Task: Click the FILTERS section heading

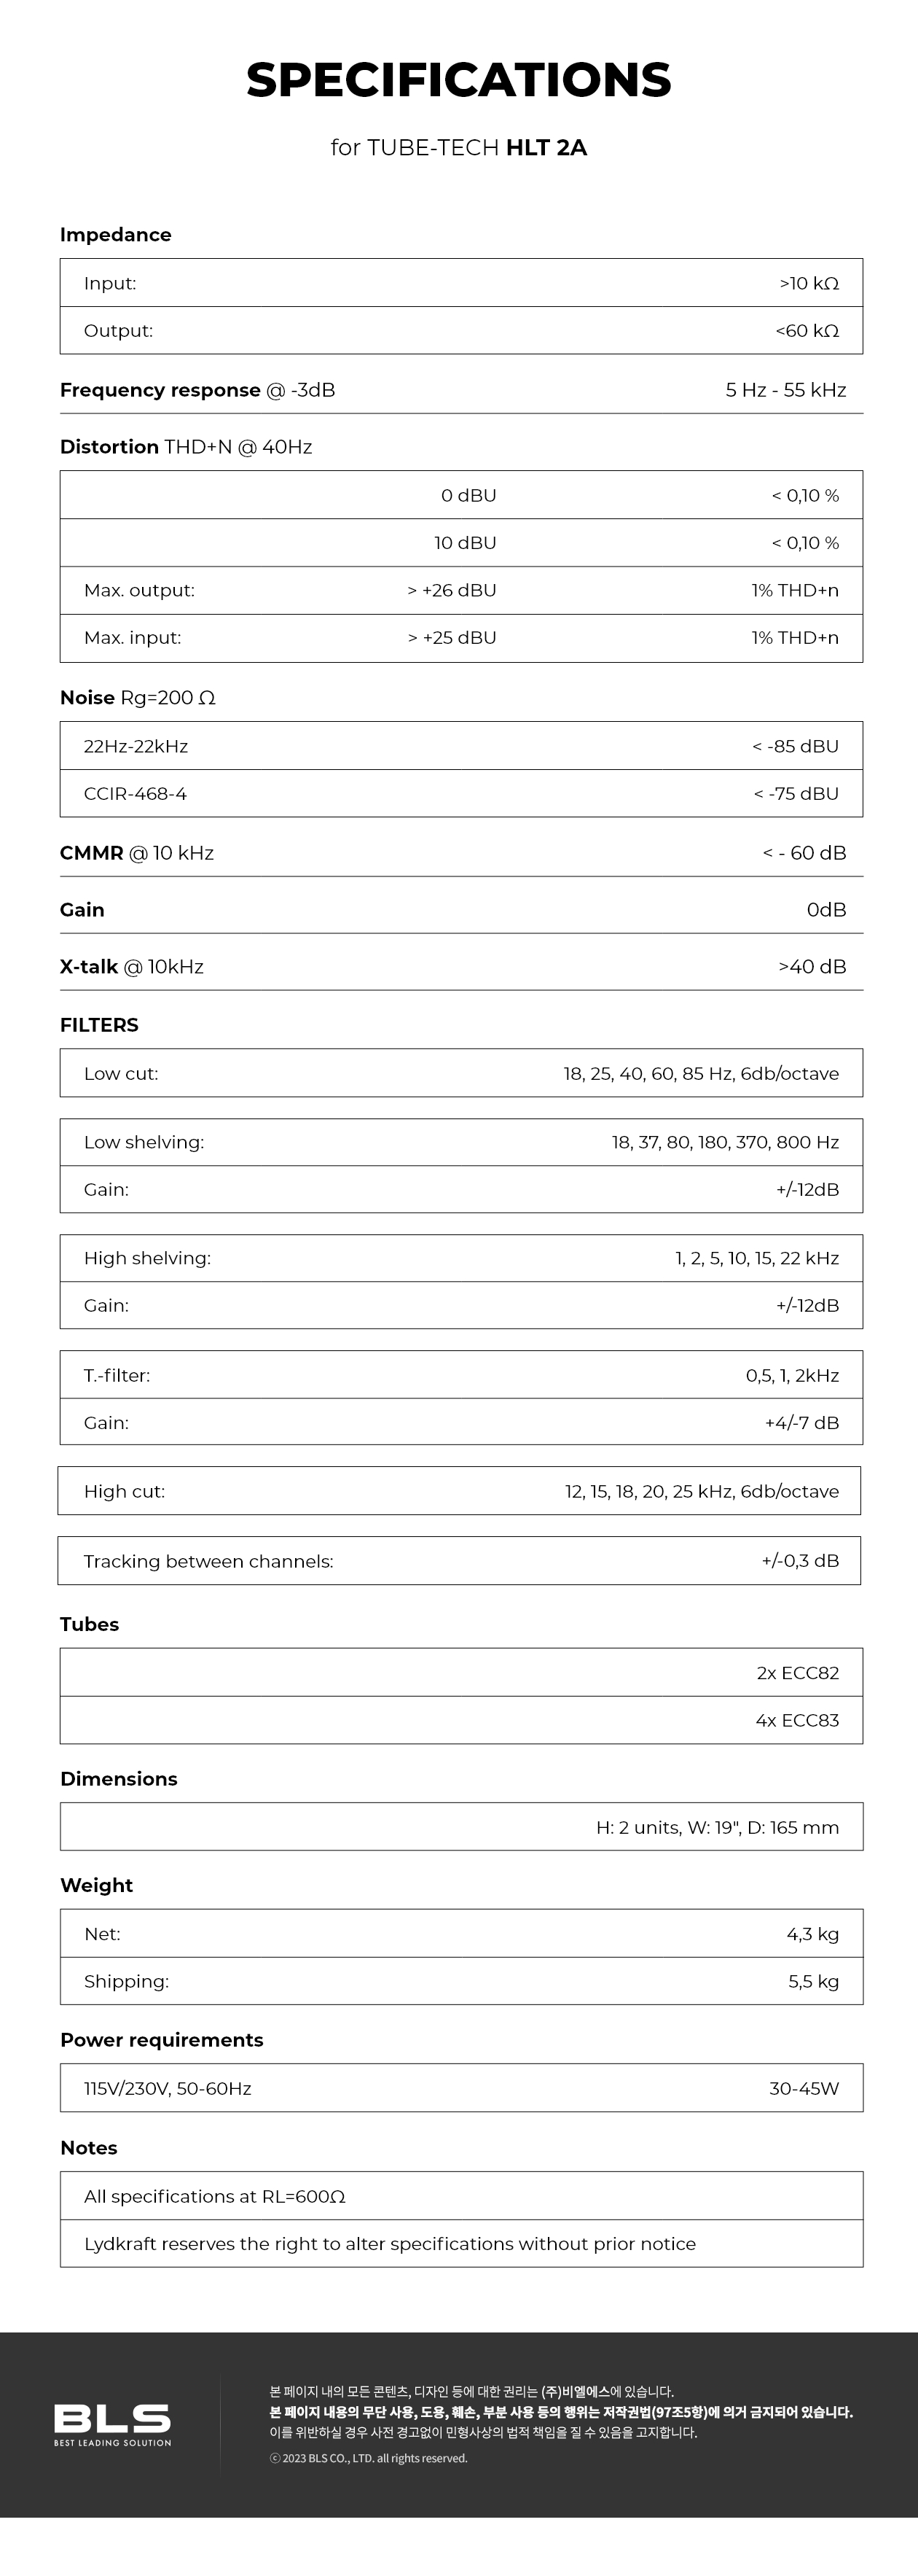Action: (99, 1025)
